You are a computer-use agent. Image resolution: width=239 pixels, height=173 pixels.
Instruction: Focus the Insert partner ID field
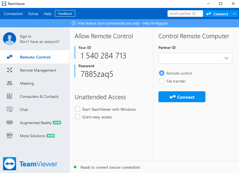point(185,14)
